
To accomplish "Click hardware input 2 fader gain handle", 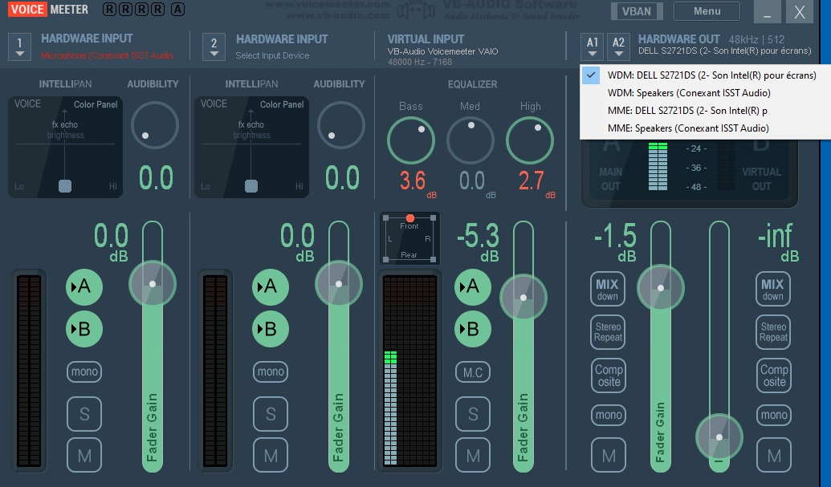I will [x=339, y=284].
